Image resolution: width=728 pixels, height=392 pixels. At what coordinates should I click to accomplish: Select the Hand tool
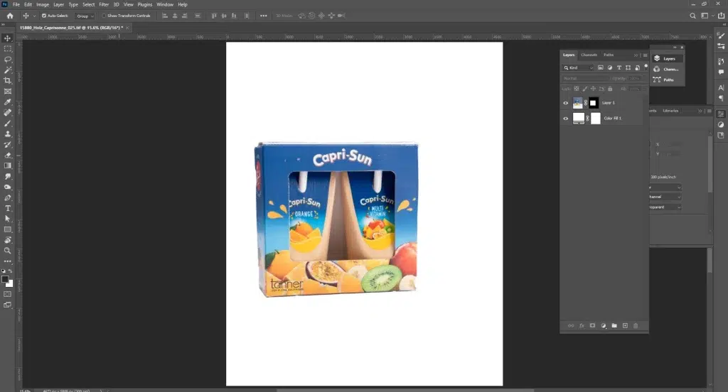(7, 240)
